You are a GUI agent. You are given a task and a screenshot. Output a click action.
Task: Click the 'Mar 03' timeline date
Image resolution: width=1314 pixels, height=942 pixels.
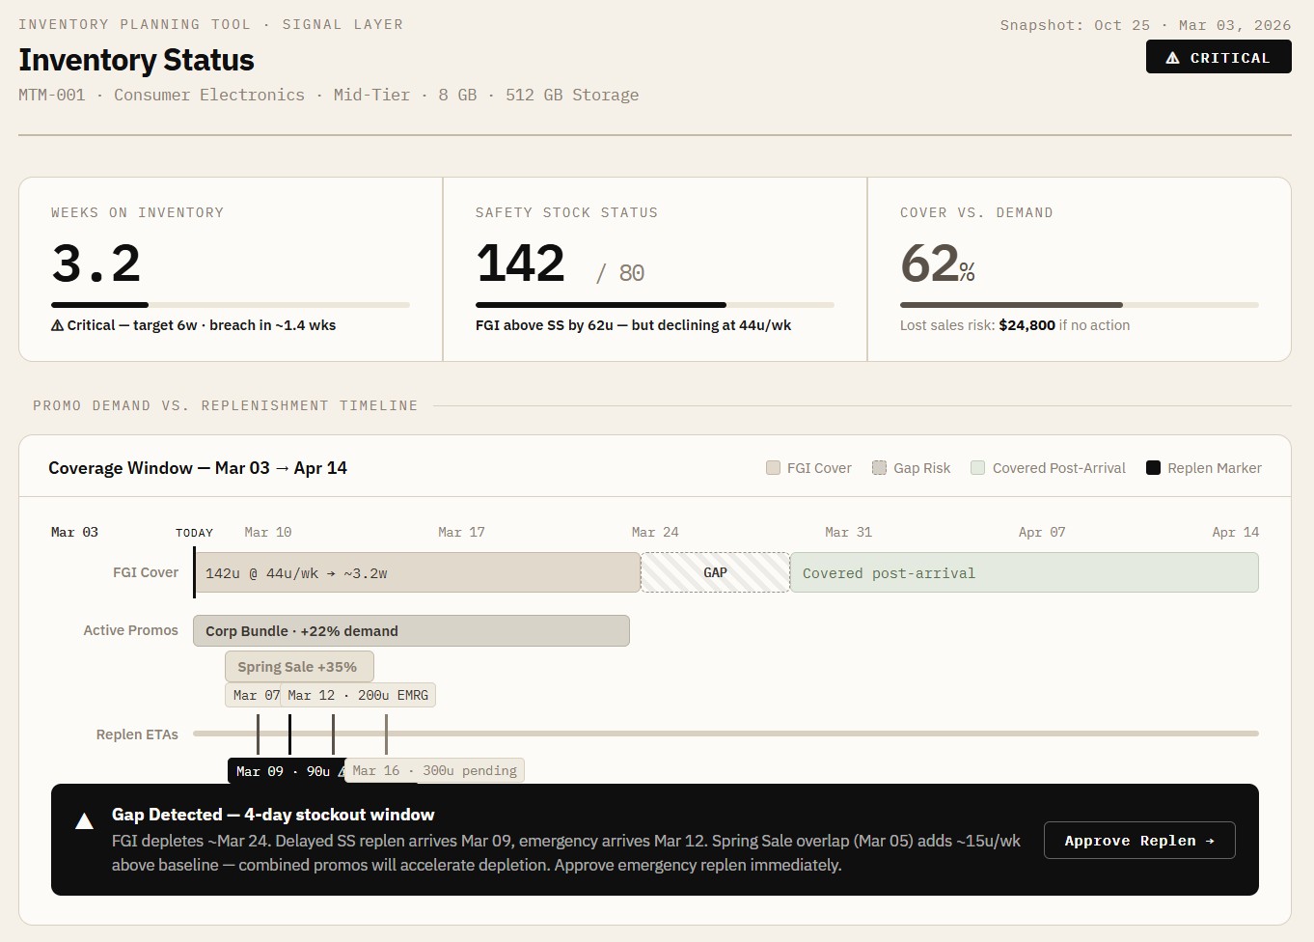click(74, 532)
